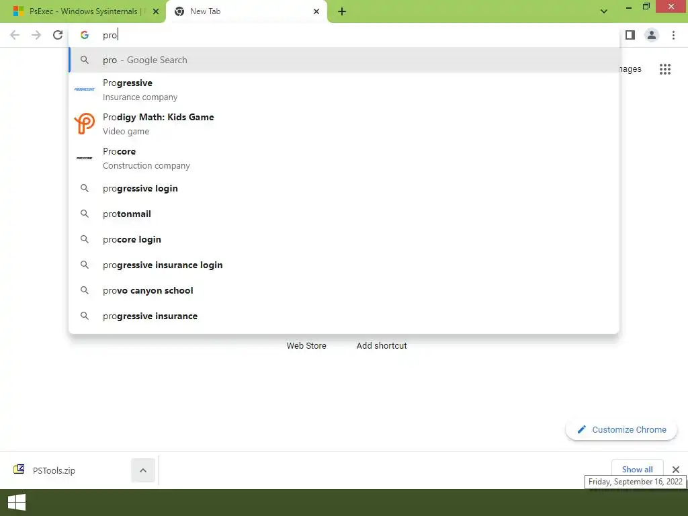Click the magnifier beside protonmail

(85, 214)
